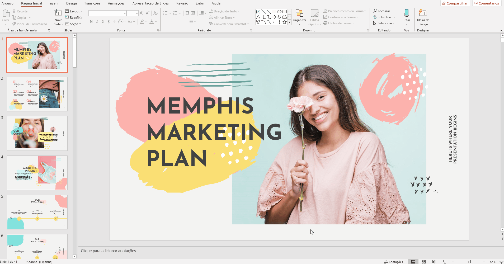Image resolution: width=504 pixels, height=264 pixels.
Task: Choose the star shape in shapes gallery
Action: coord(285,22)
